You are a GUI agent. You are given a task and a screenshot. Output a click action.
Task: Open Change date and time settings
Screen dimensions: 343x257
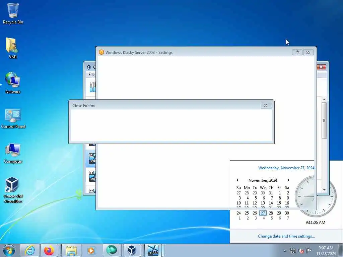coord(286,236)
